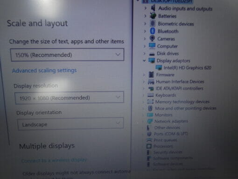
Task: Expand the Disk drives node
Action: (144, 54)
